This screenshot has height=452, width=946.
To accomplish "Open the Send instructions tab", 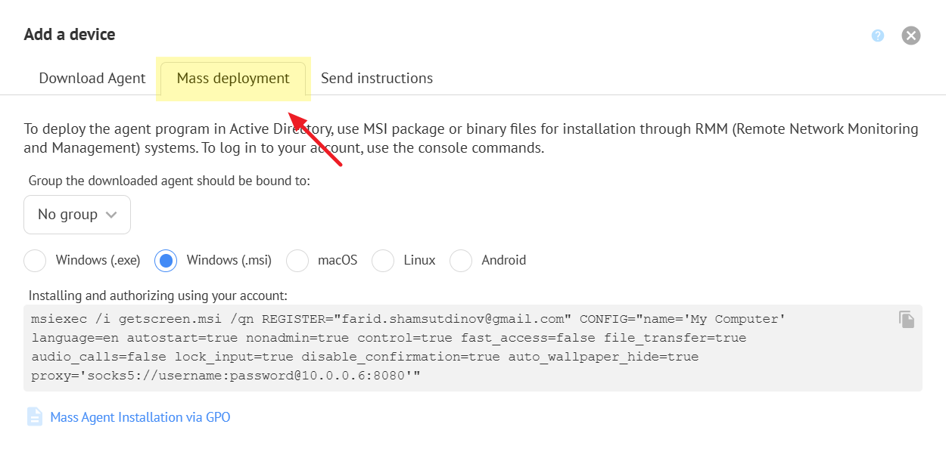I will tap(377, 79).
